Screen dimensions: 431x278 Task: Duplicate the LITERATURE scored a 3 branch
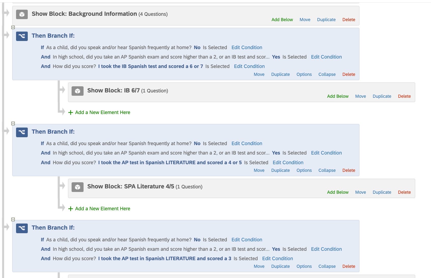(280, 266)
